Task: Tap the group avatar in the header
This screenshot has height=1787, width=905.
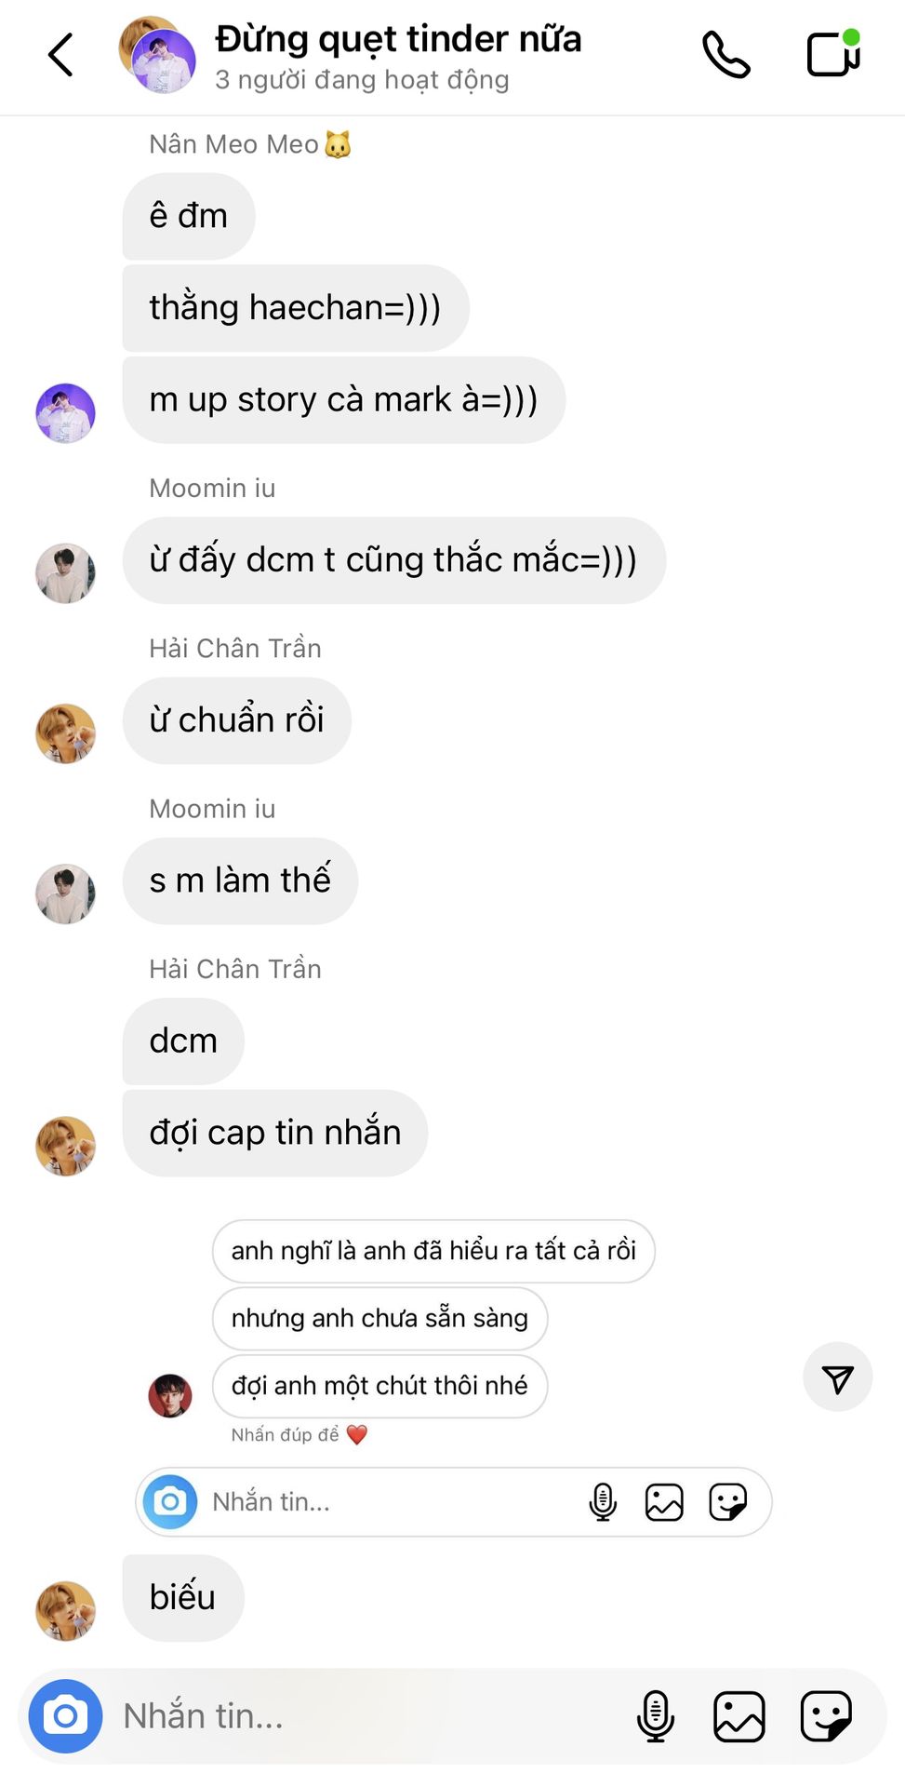Action: tap(158, 55)
